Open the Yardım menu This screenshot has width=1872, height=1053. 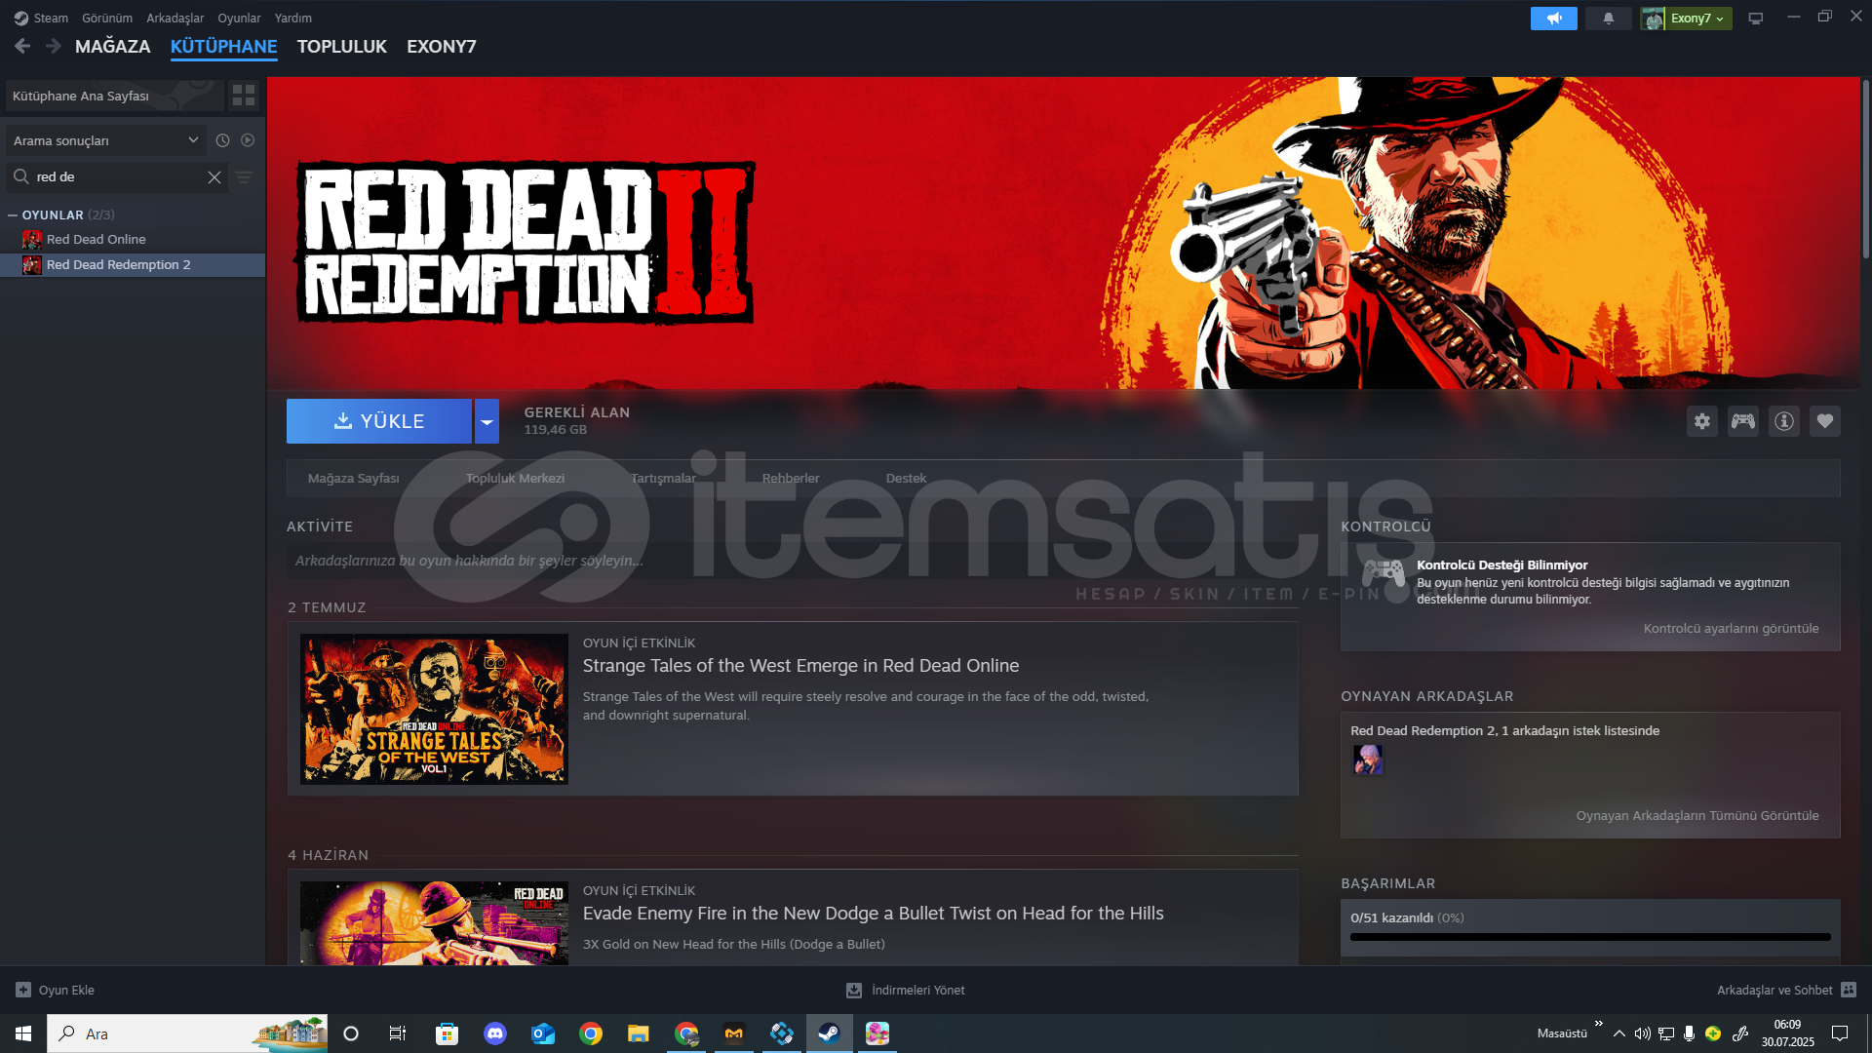click(x=292, y=19)
